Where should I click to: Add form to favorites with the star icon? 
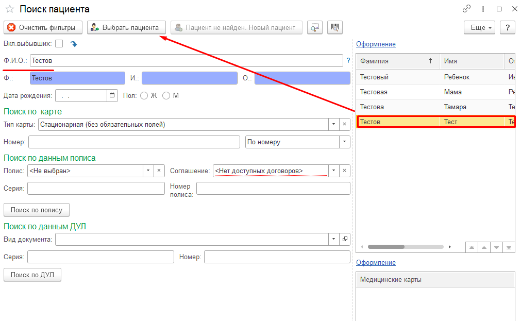point(10,9)
